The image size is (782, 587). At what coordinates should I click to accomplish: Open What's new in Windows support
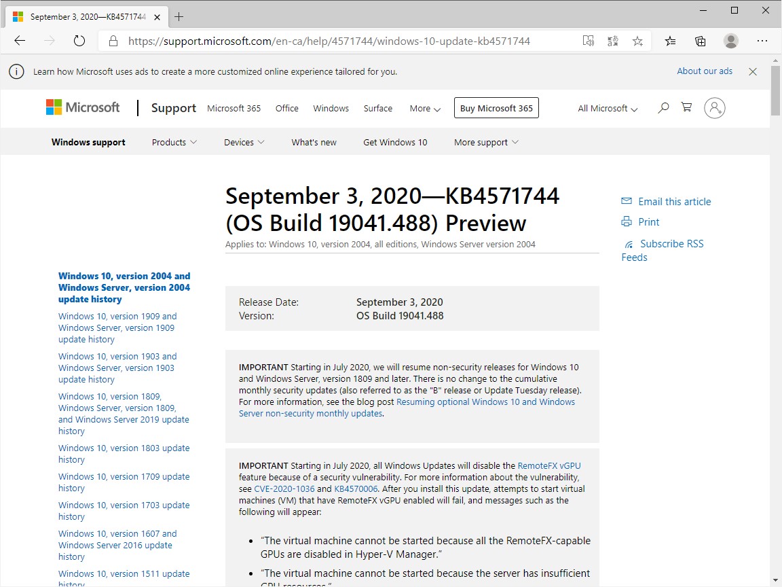coord(314,142)
